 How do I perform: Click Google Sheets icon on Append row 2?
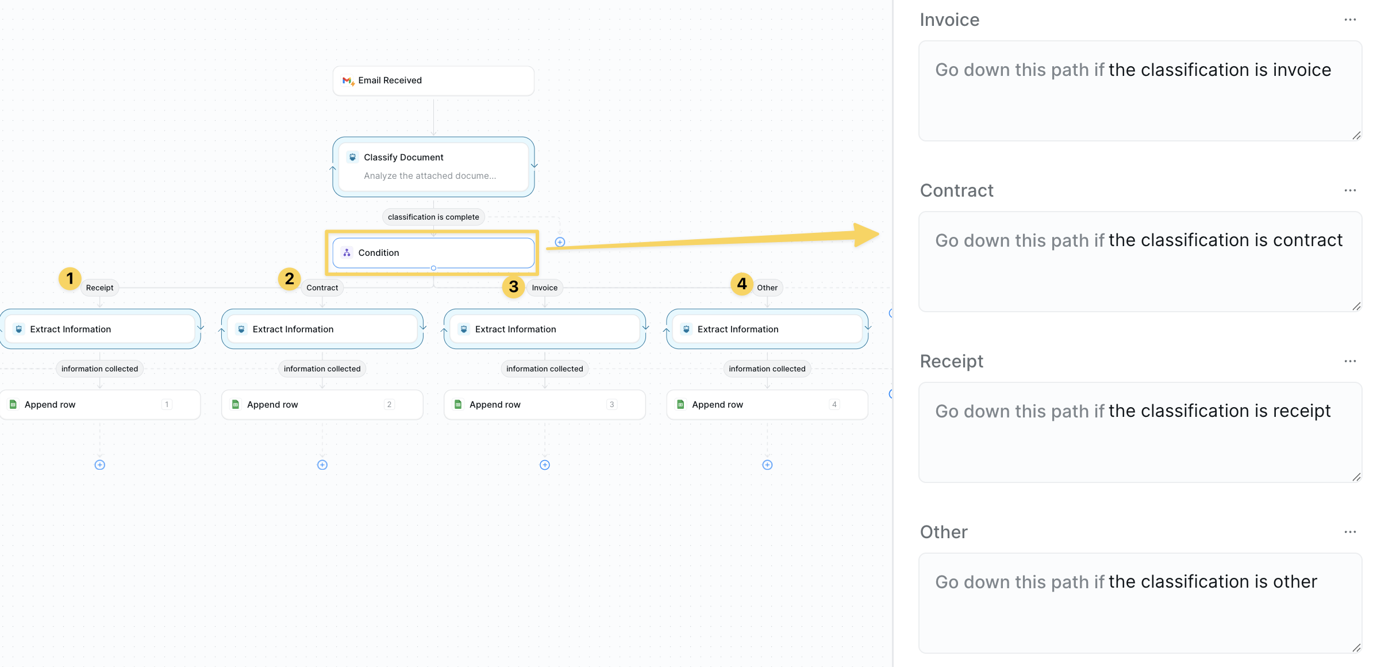coord(235,404)
